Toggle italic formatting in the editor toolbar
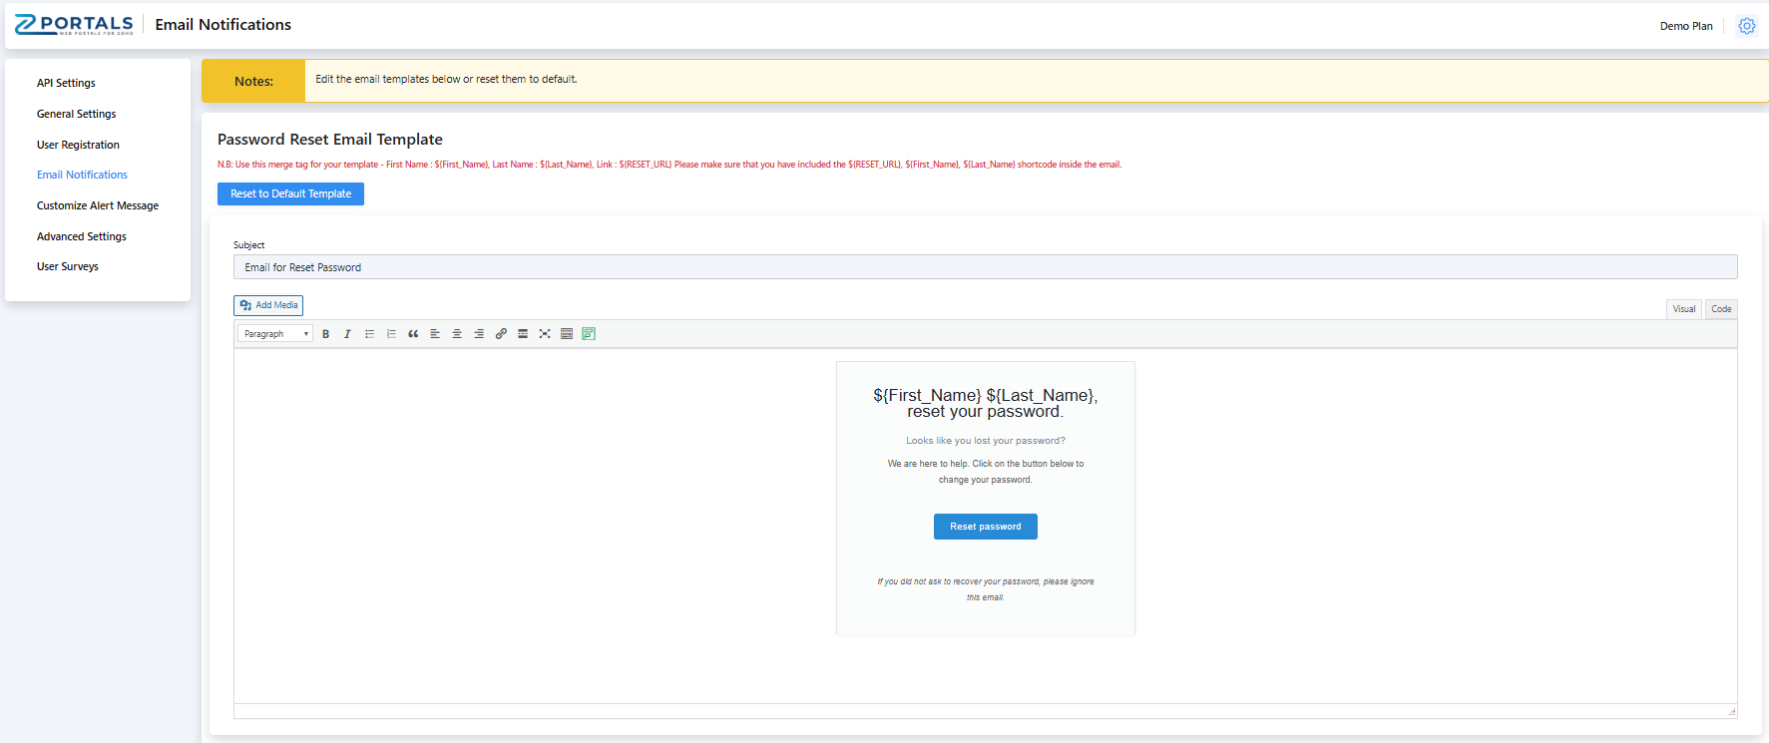 pyautogui.click(x=347, y=334)
